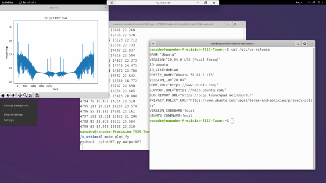The height and width of the screenshot is (183, 326).
Task: Open Terminal app menu in top bar
Action: (28, 2)
